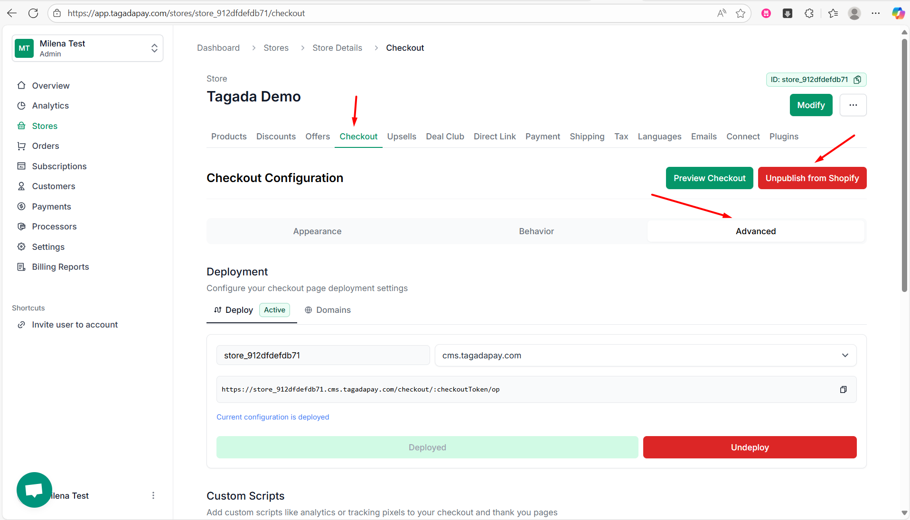Open Analytics in sidebar
910x520 pixels.
click(x=50, y=106)
